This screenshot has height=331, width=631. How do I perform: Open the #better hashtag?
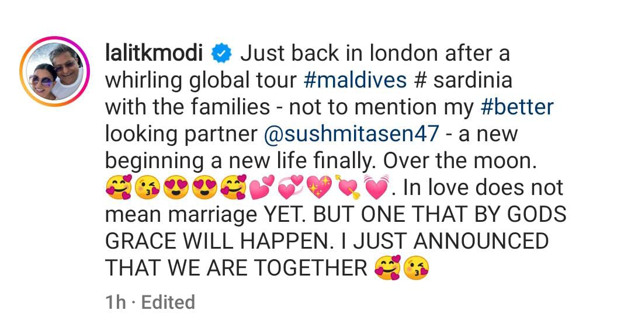tap(517, 107)
